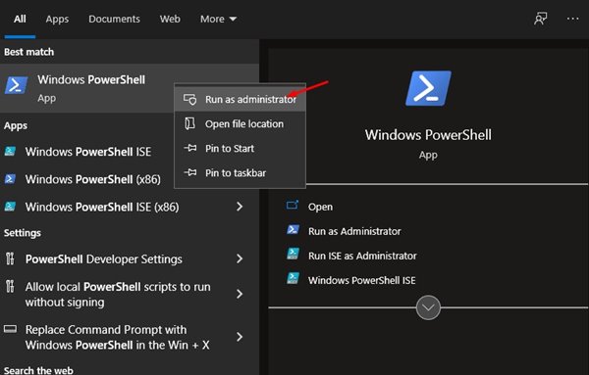The width and height of the screenshot is (589, 375).
Task: Expand the Replace Command Prompt arrow
Action: coord(240,337)
